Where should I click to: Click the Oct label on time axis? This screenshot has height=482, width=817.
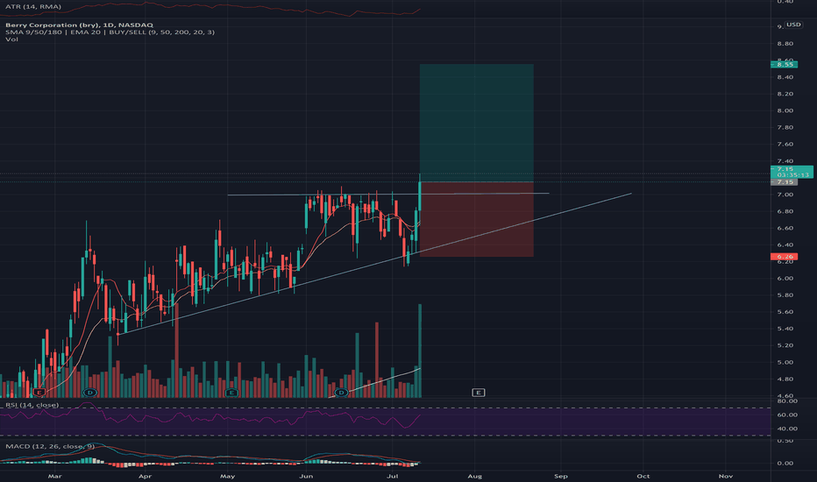pos(643,476)
